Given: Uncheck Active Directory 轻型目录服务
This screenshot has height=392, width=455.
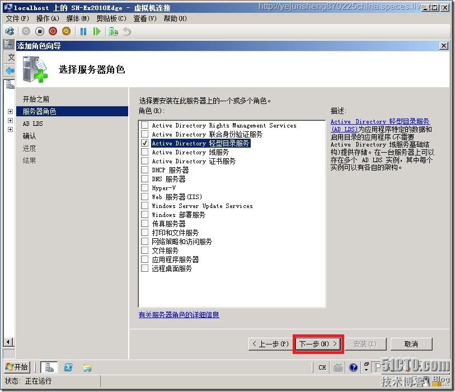Looking at the screenshot, I should click(x=144, y=143).
